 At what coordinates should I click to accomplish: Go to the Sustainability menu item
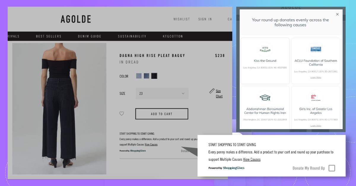(x=132, y=36)
